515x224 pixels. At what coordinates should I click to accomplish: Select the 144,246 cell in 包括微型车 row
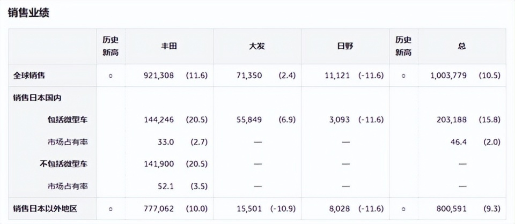159,120
